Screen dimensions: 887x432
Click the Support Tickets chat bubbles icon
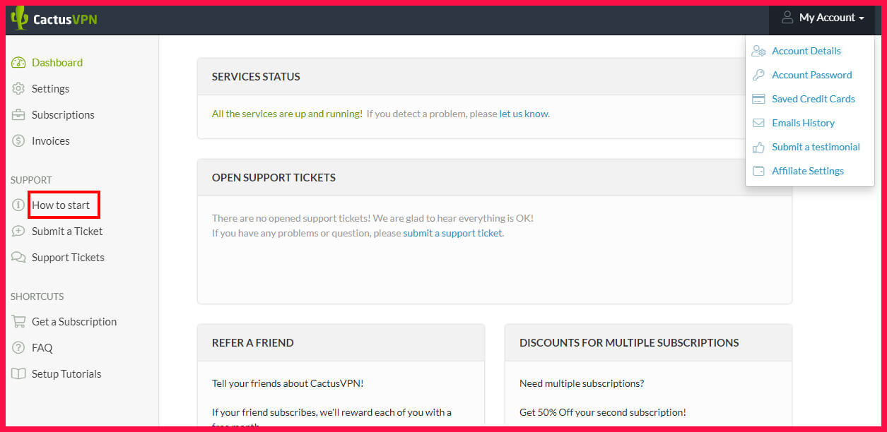click(18, 257)
